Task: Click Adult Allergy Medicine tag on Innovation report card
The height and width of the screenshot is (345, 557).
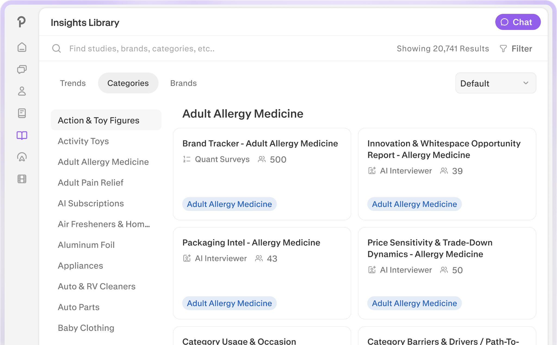Action: click(414, 204)
